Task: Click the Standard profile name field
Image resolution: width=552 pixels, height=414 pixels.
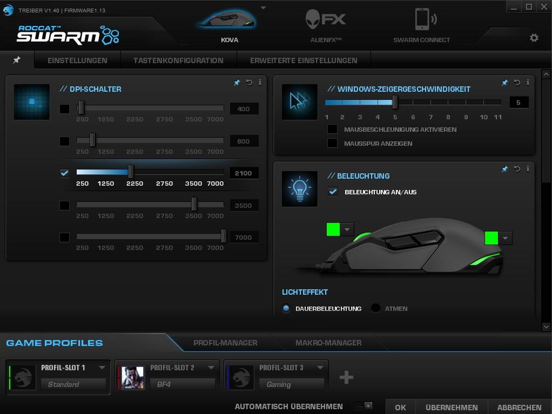Action: (x=73, y=384)
